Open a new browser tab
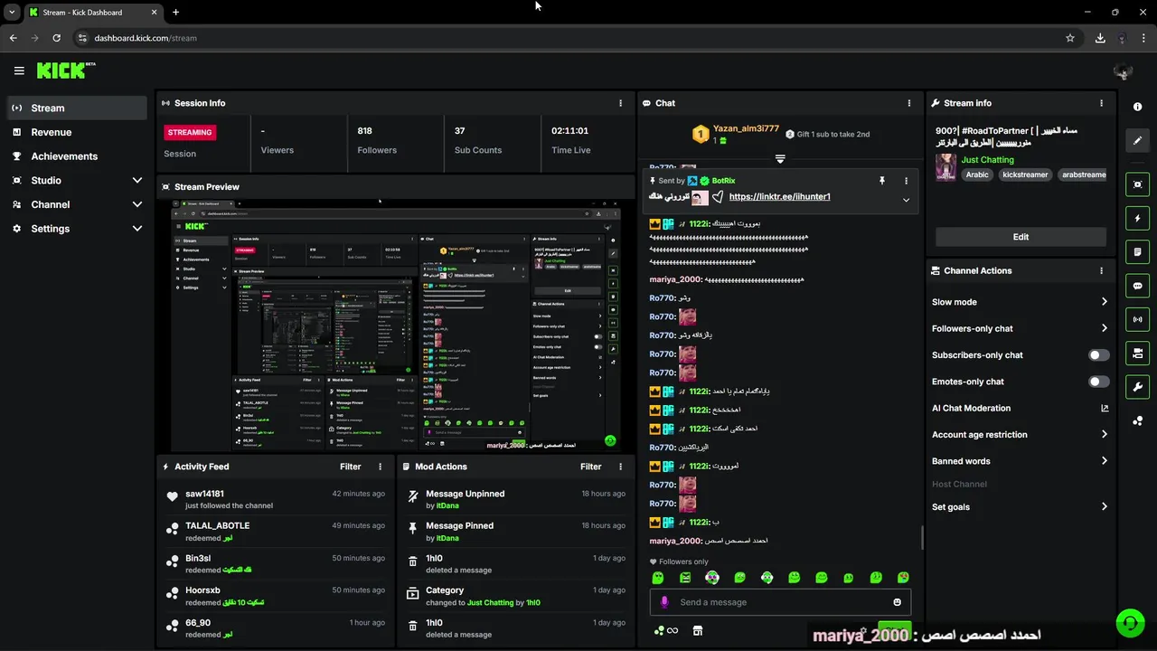Image resolution: width=1157 pixels, height=651 pixels. tap(175, 12)
